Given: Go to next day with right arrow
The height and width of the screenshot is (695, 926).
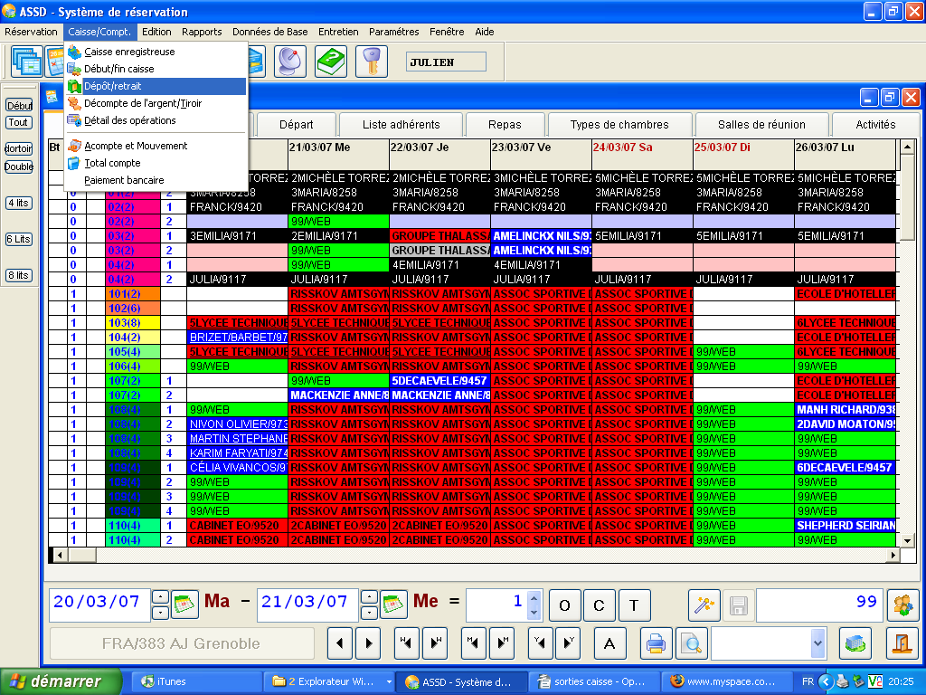Looking at the screenshot, I should click(369, 643).
